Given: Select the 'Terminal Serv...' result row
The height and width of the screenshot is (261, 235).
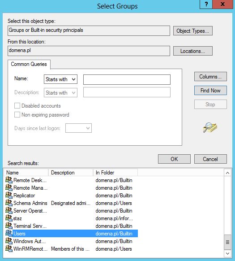Looking at the screenshot, I should coord(71,226).
